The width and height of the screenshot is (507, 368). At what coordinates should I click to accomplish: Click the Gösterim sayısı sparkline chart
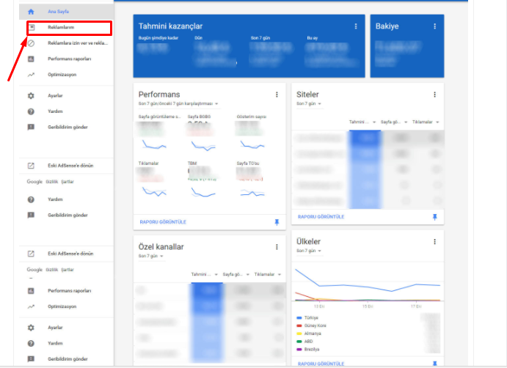[252, 144]
